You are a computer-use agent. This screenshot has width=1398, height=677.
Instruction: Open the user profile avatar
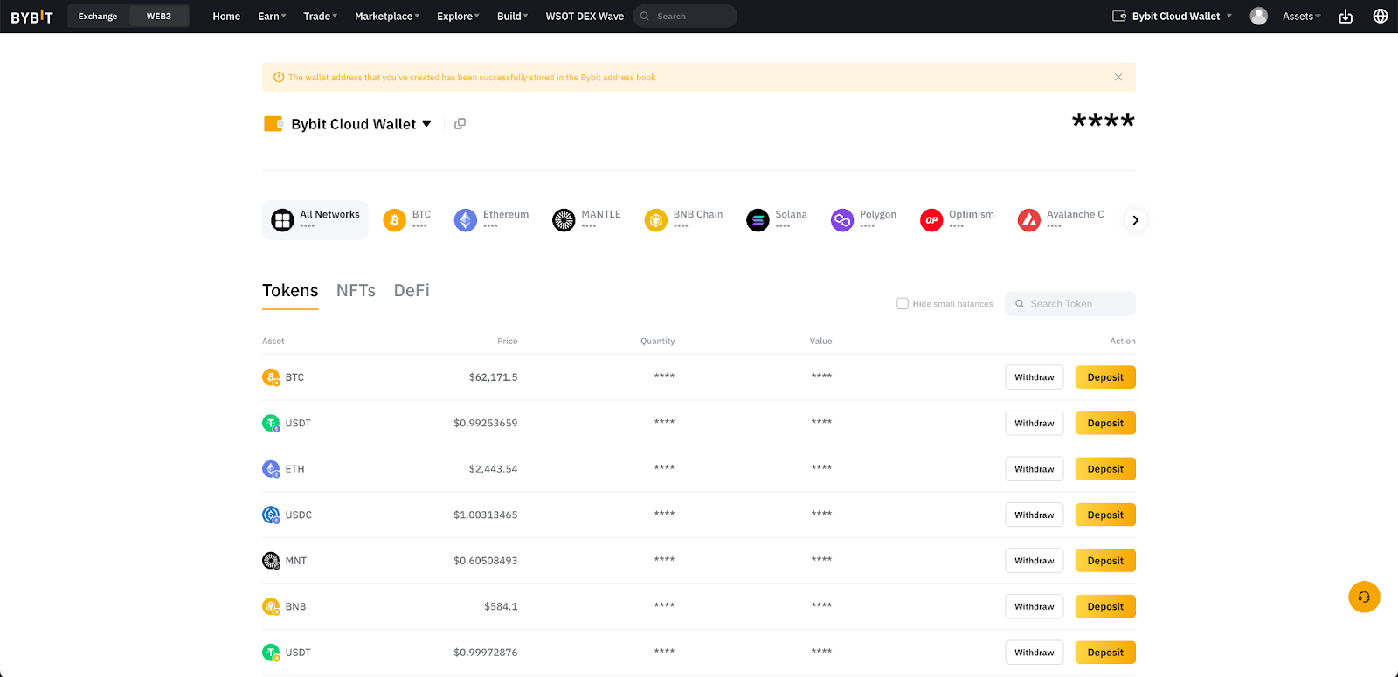pyautogui.click(x=1258, y=17)
